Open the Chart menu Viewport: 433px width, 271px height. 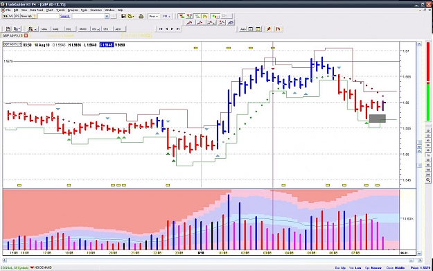(49, 10)
